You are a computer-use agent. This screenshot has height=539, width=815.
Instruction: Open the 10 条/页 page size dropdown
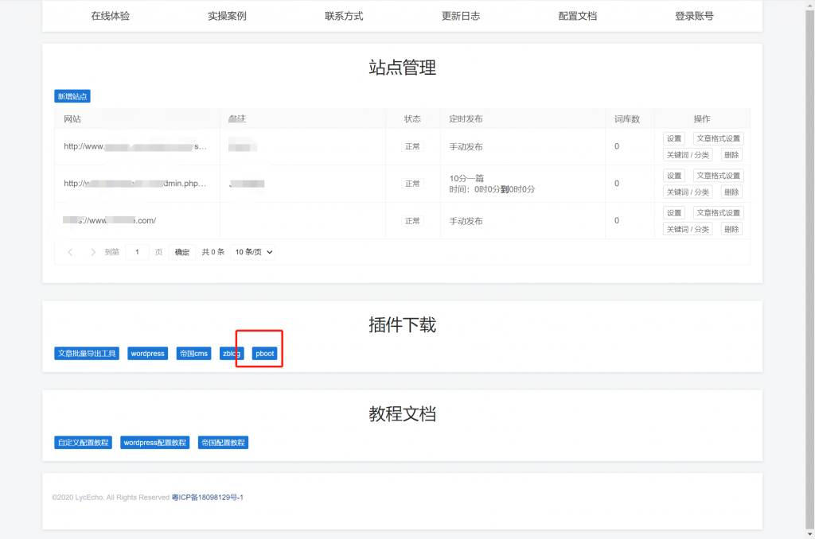pyautogui.click(x=254, y=252)
